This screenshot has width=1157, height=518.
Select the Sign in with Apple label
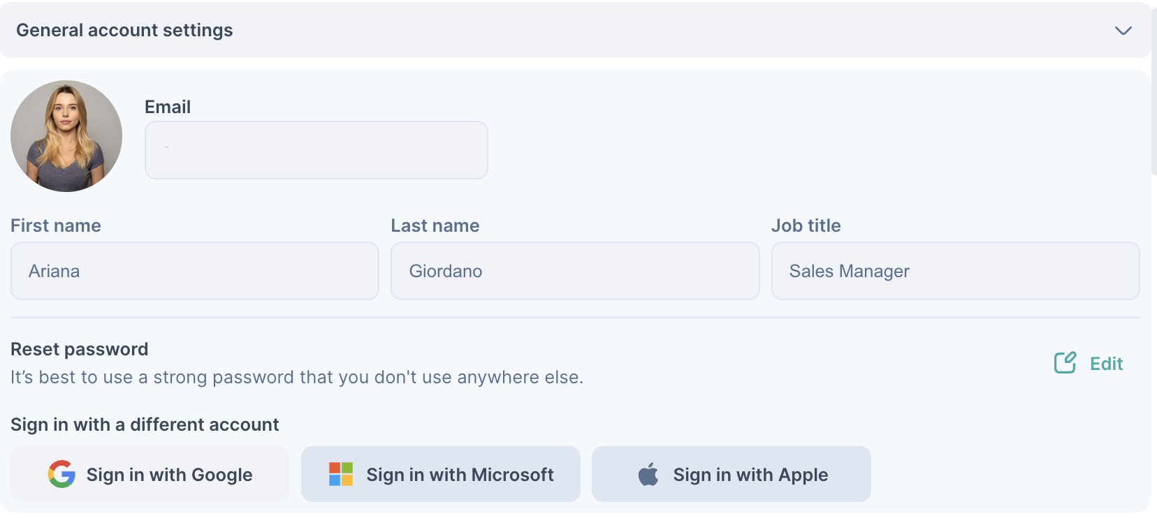[751, 475]
